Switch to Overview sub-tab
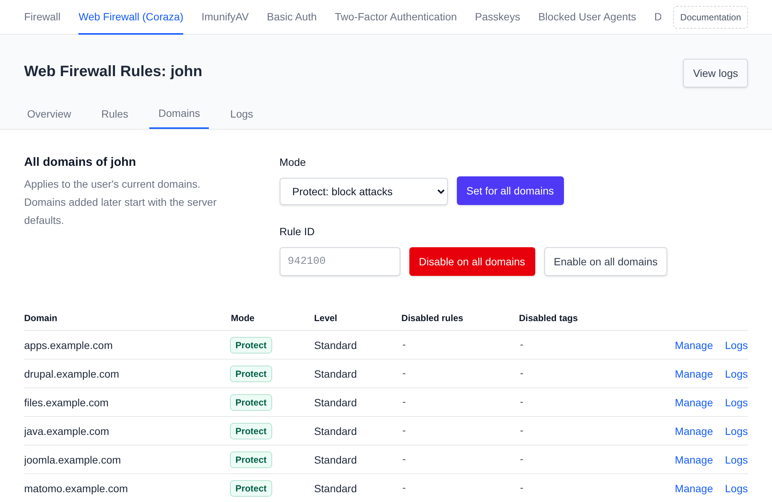 (49, 114)
